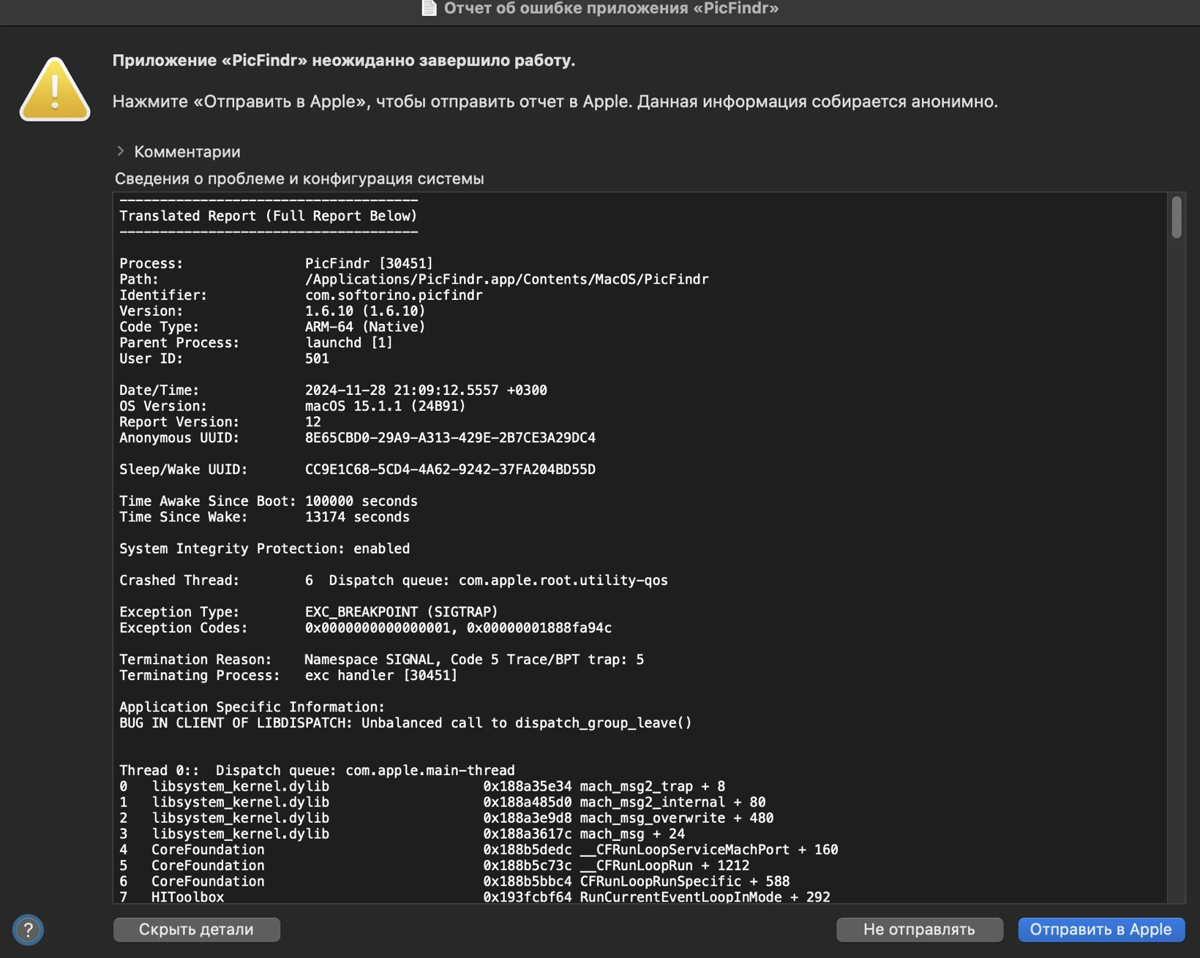
Task: Click exception codes 0x0000000000000001 line
Action: (x=366, y=627)
